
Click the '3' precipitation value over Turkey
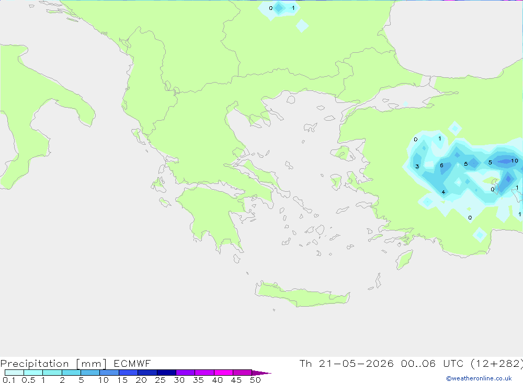click(417, 166)
